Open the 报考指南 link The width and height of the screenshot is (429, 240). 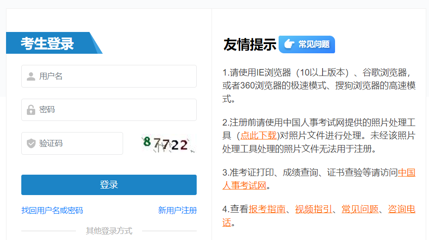pyautogui.click(x=267, y=209)
